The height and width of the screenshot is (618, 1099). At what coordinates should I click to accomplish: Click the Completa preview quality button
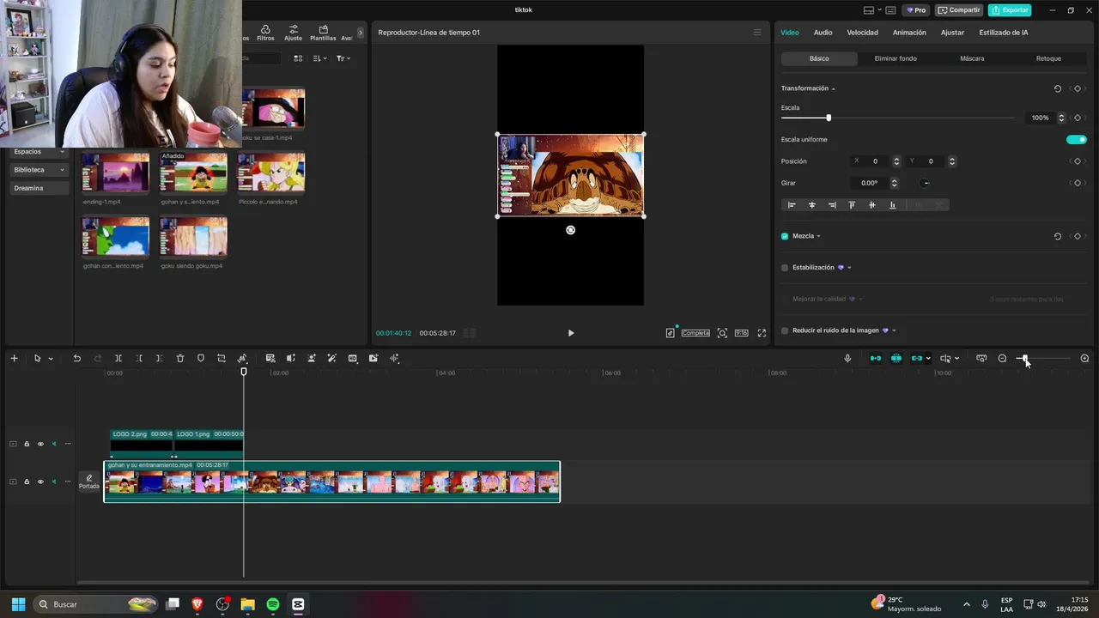tap(695, 333)
